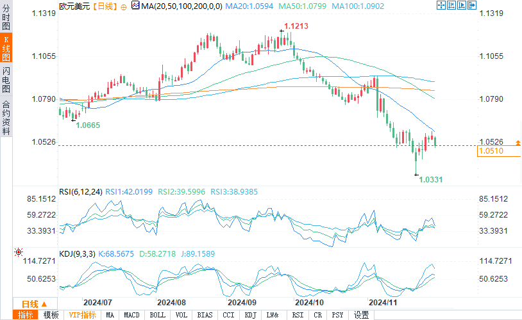The image size is (522, 320).
Task: Click the KDJ(9,3,3) panel title
Action: coord(77,254)
